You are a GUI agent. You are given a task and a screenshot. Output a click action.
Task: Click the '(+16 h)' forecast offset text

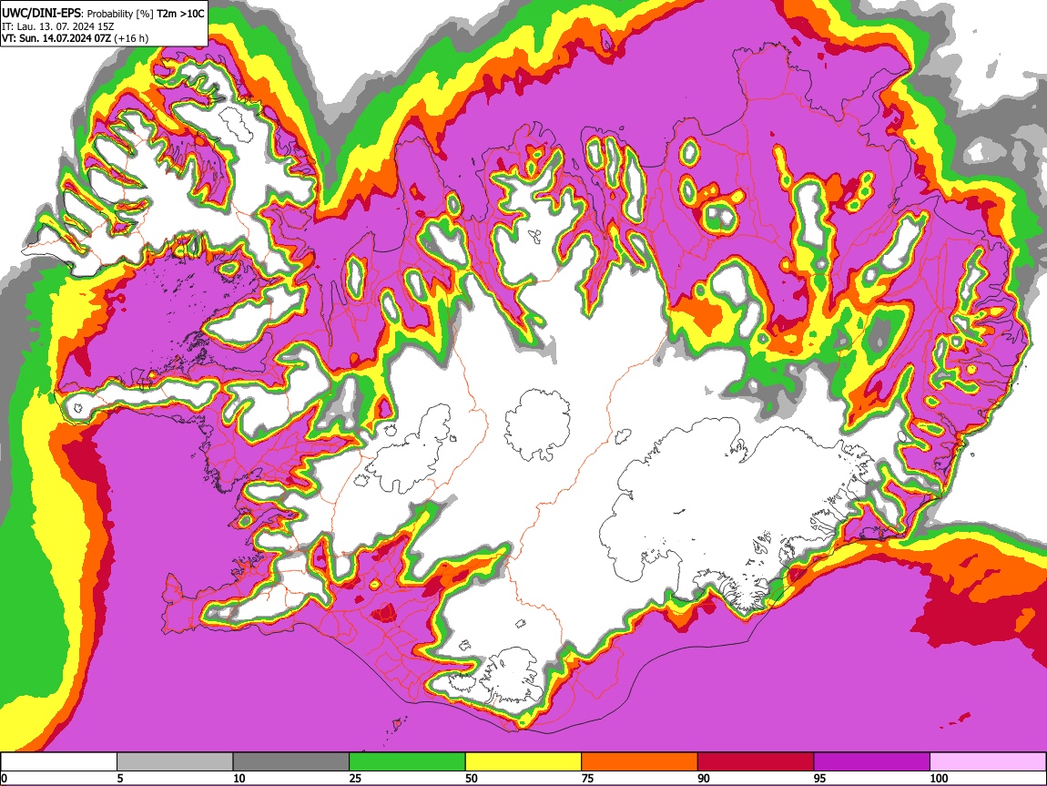click(x=131, y=39)
